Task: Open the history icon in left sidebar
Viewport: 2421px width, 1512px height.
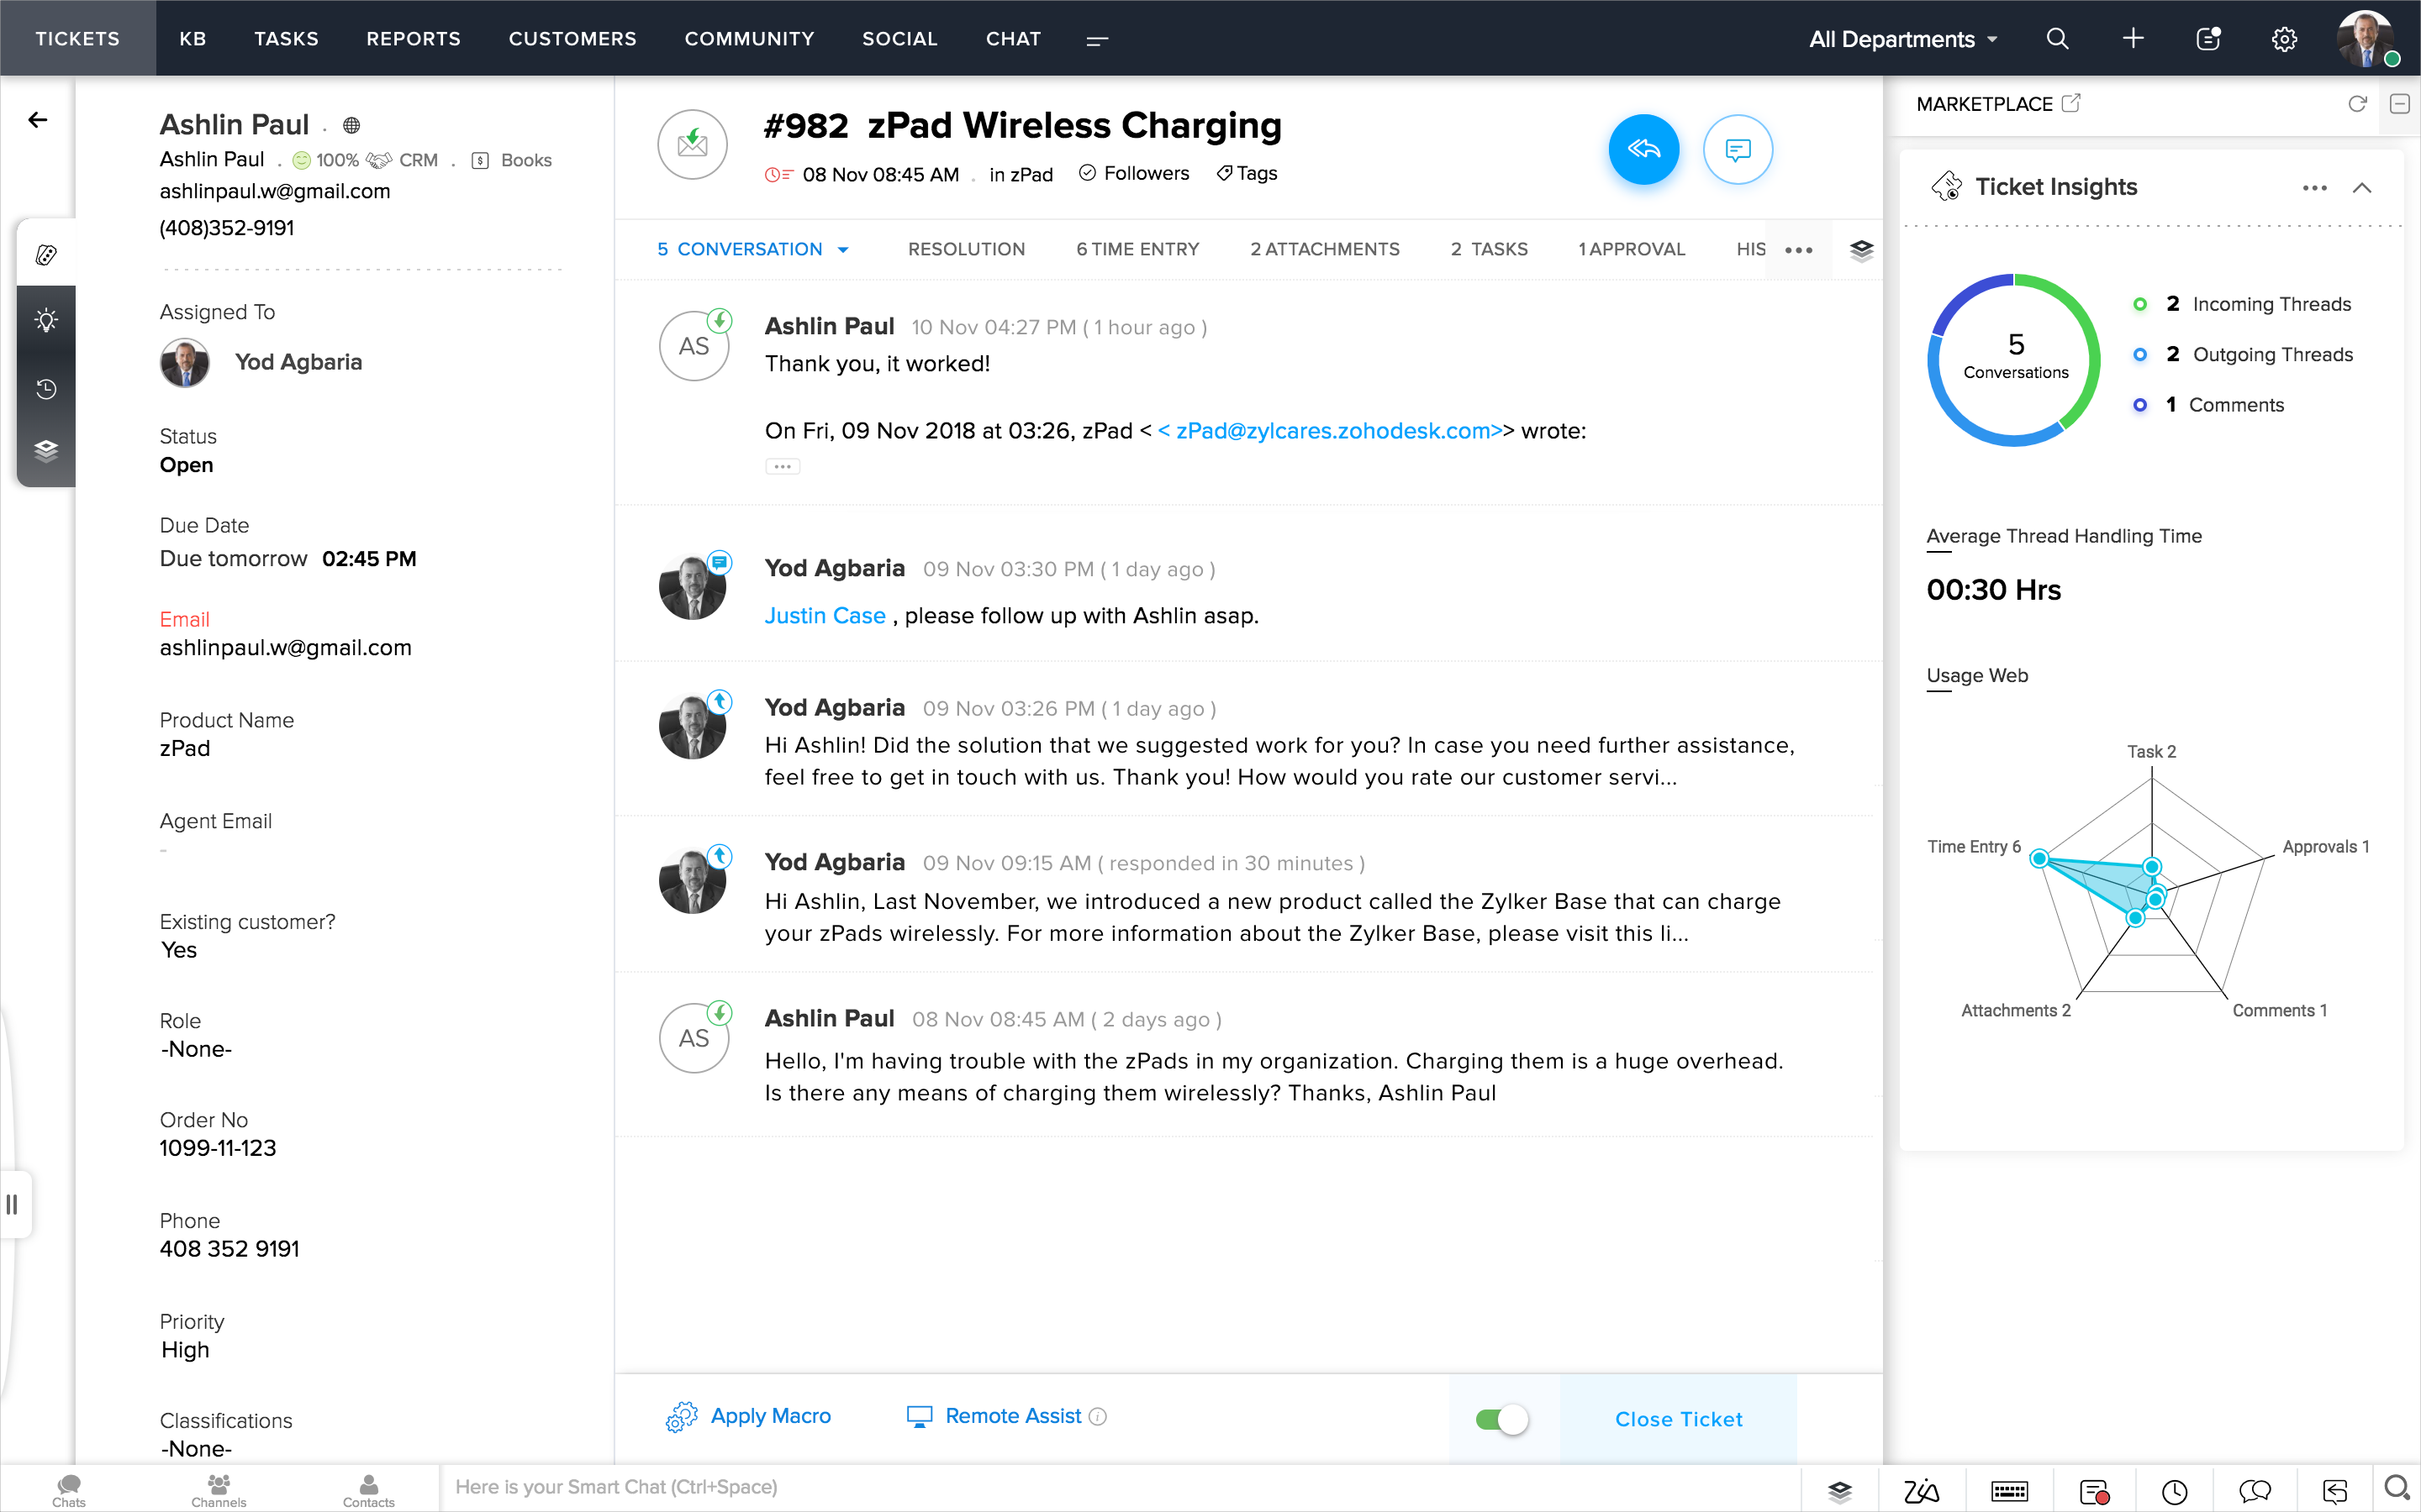Action: click(46, 389)
